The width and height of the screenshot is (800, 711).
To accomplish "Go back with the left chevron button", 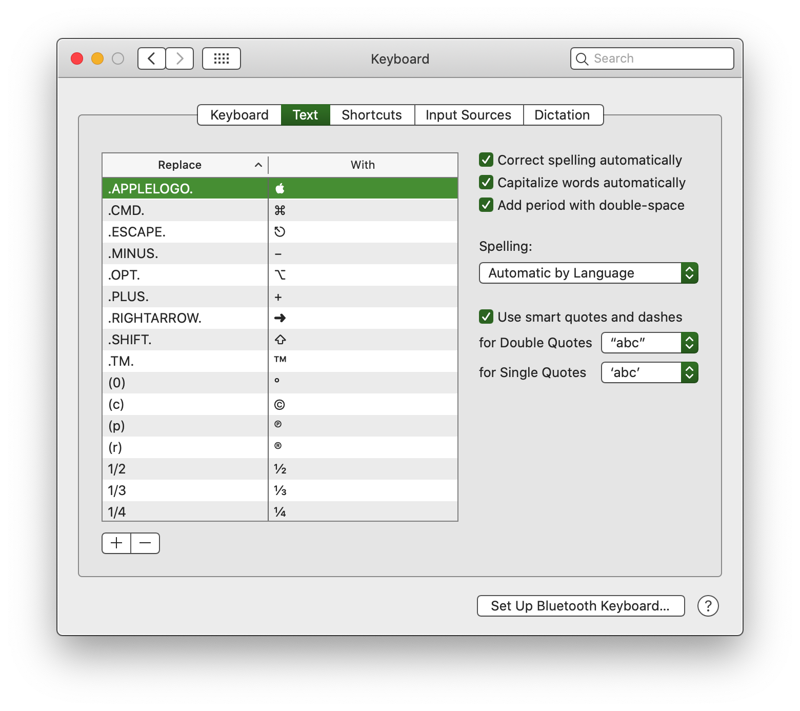I will click(x=152, y=58).
